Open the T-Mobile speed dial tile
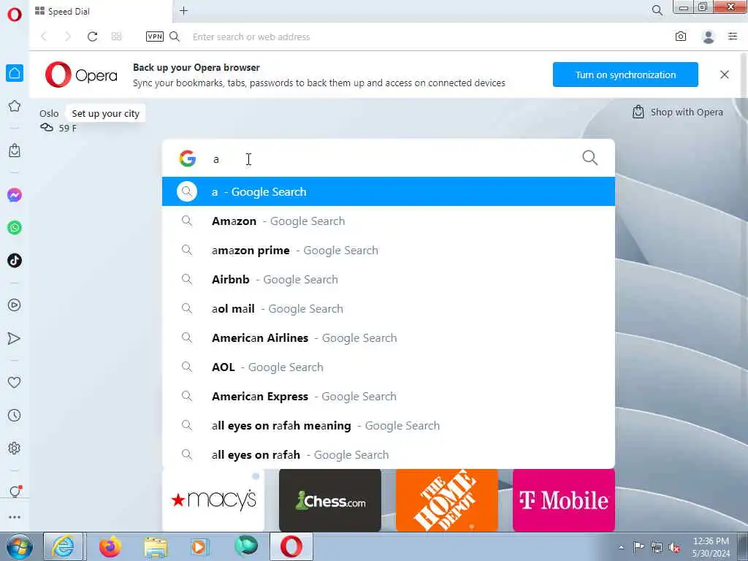 tap(564, 500)
